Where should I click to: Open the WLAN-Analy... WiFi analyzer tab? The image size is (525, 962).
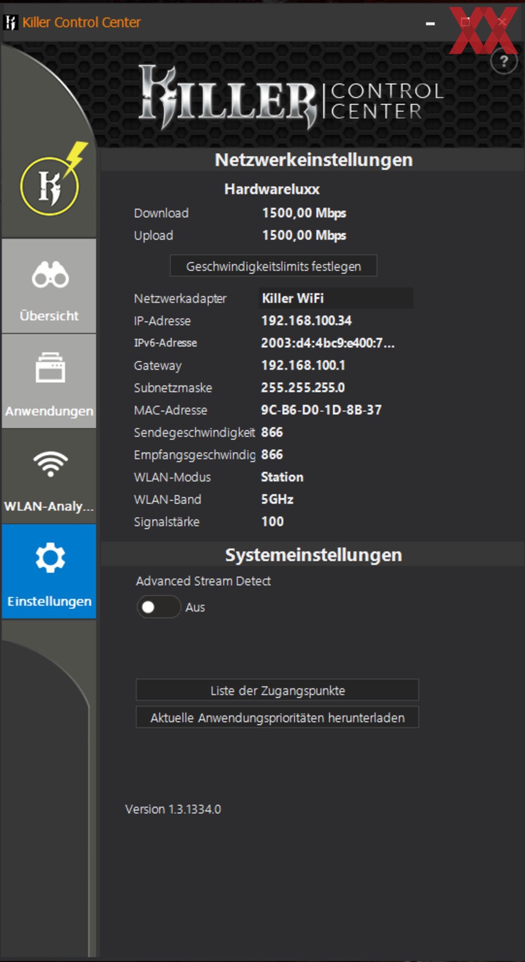49,476
